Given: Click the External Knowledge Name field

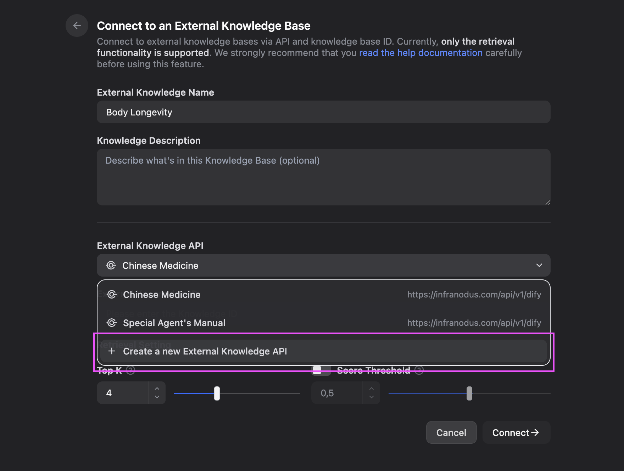Looking at the screenshot, I should [323, 112].
